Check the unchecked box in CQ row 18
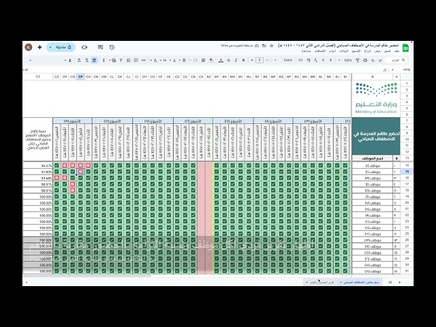The height and width of the screenshot is (327, 436). click(x=73, y=190)
